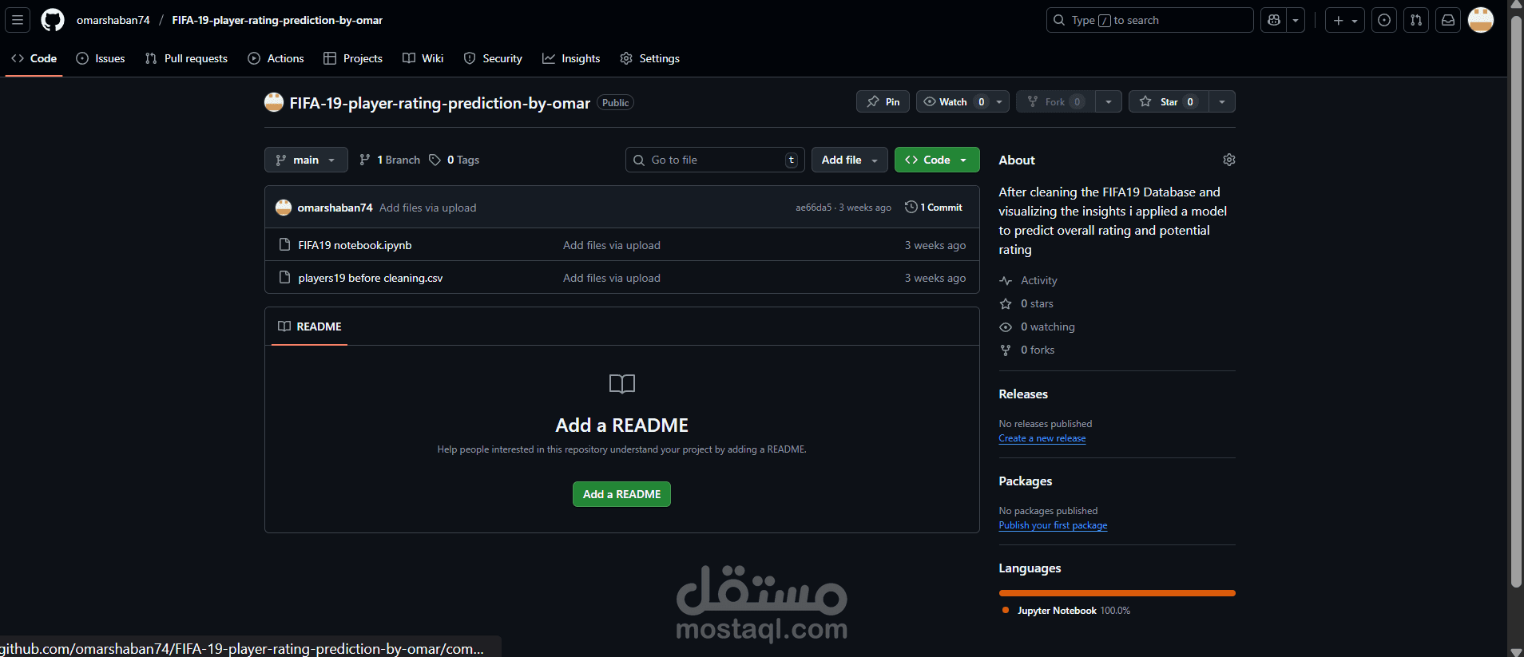Click the repository name in the breadcrumb
The height and width of the screenshot is (657, 1524).
pyautogui.click(x=277, y=20)
